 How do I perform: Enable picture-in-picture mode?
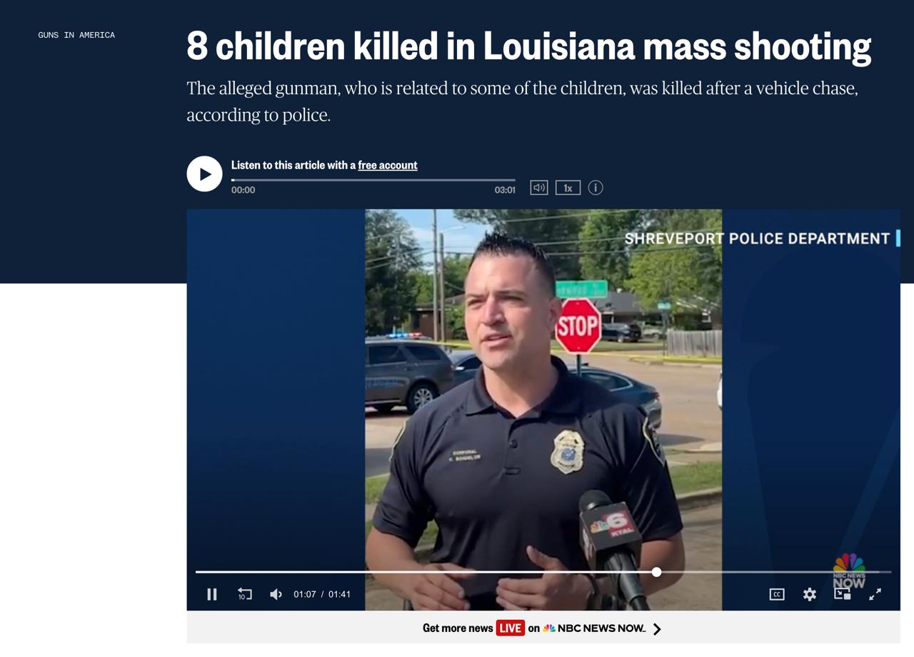(x=843, y=594)
